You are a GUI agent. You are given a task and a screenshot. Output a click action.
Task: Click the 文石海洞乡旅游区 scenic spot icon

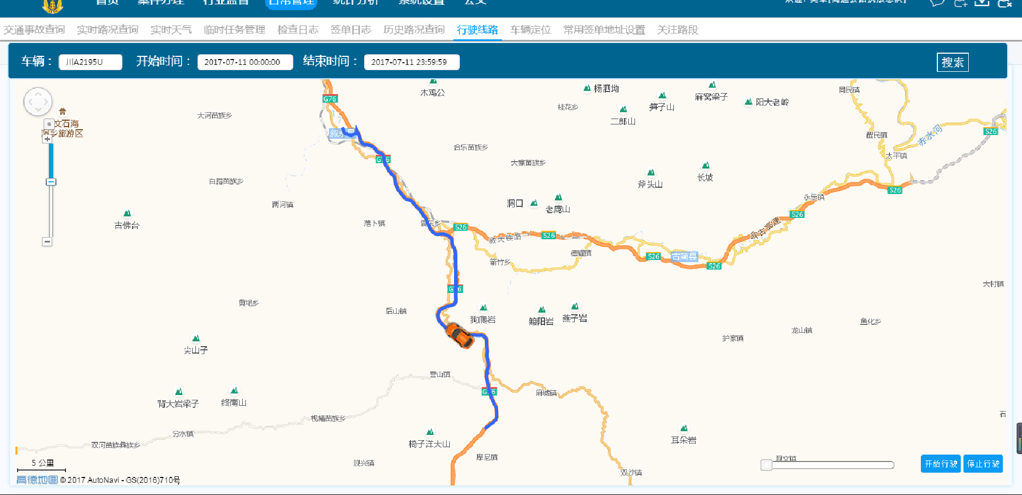click(63, 112)
